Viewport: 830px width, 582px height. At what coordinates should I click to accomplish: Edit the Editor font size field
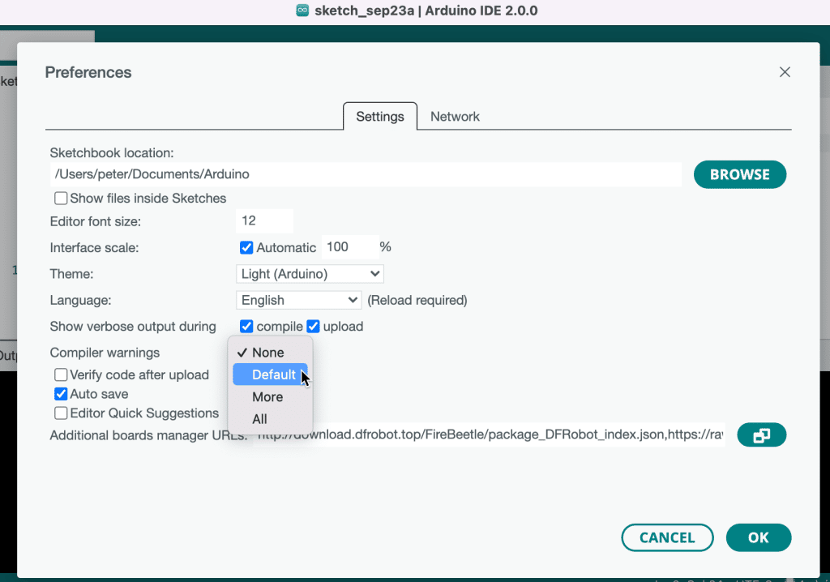pos(264,220)
